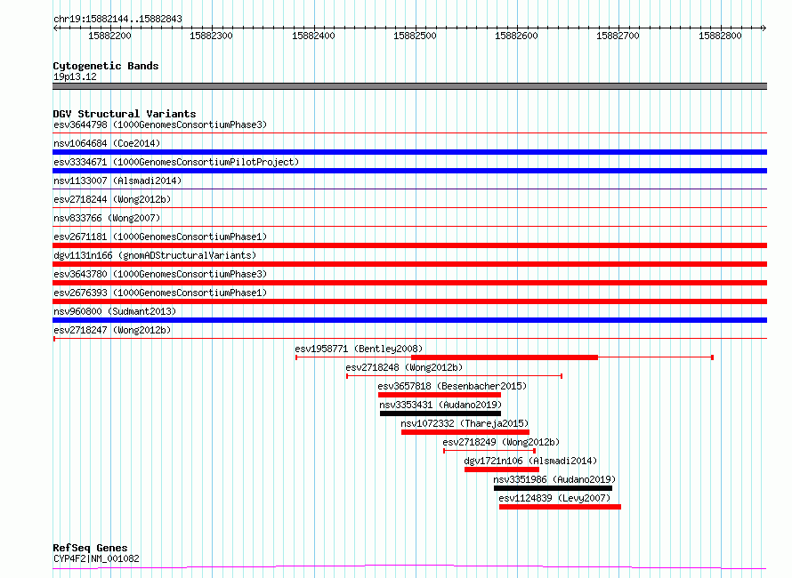Open the esv3334671 1000GenomesConsortiumPilotProject variant label

176,162
